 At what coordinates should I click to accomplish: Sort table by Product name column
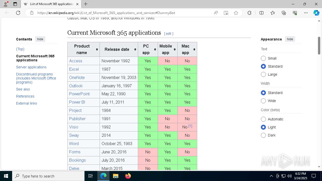click(84, 49)
